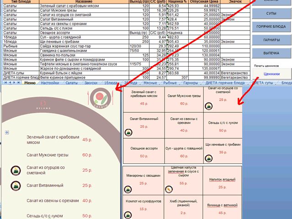Screen dimensions: 292x219
Task: Open the 2блюда sheet tab
Action: click(131, 83)
